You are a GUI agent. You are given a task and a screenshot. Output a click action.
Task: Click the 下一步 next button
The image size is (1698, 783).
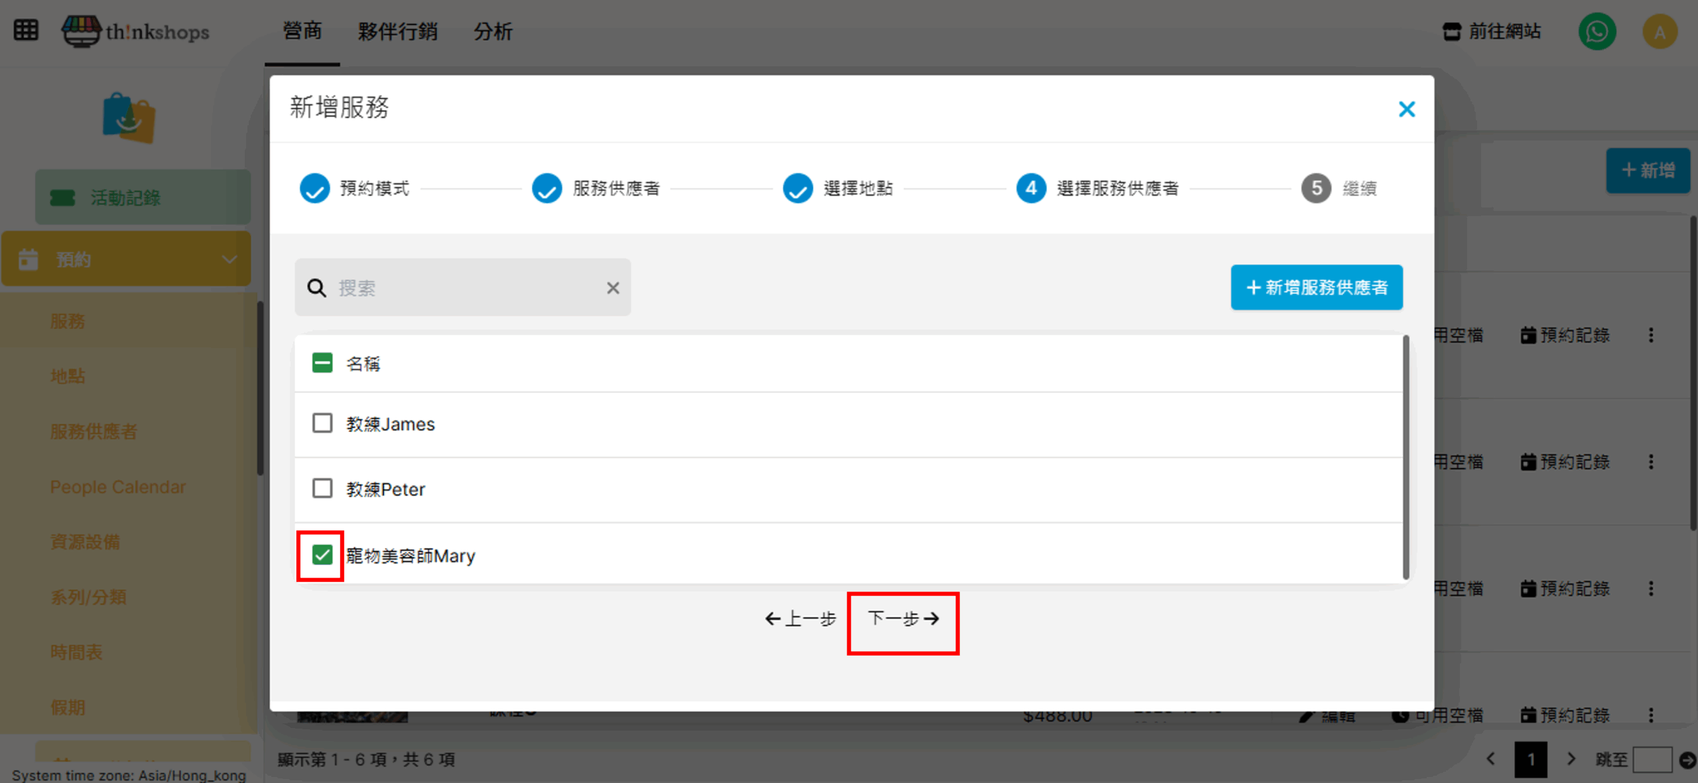click(903, 619)
